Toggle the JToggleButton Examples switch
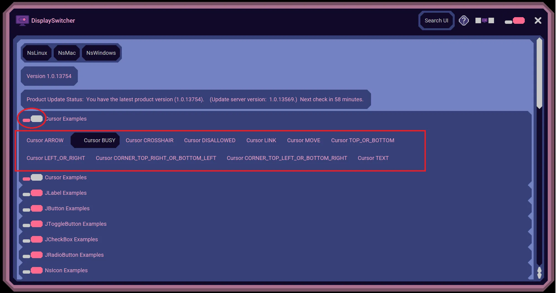This screenshot has width=556, height=293. [33, 224]
